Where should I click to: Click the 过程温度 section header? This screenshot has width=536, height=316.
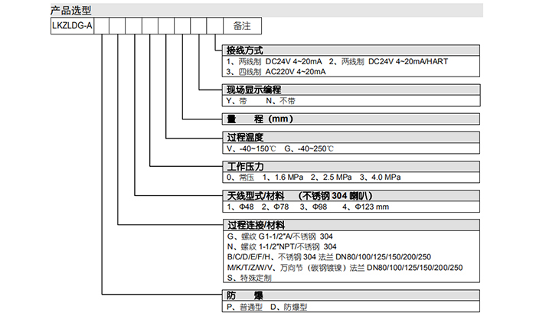point(247,138)
